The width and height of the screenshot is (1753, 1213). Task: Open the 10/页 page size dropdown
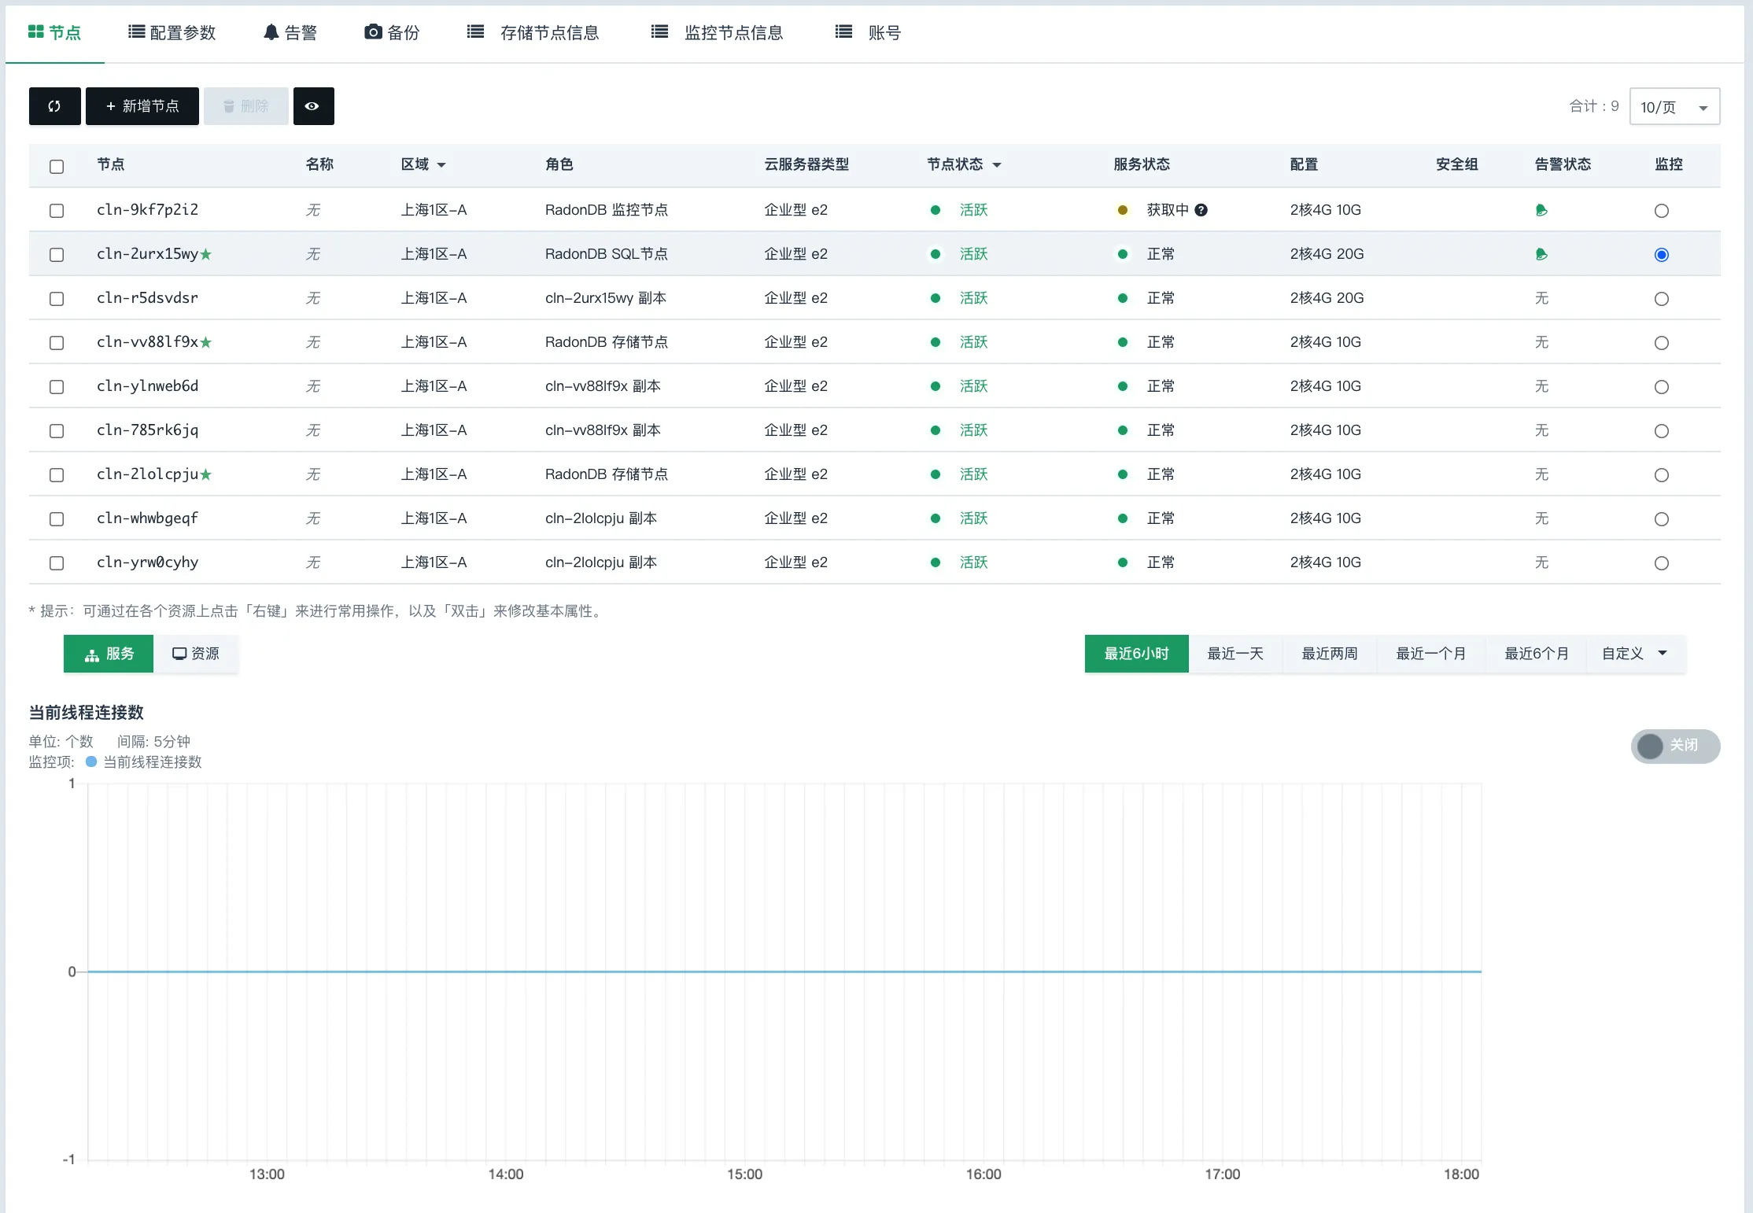pyautogui.click(x=1674, y=107)
